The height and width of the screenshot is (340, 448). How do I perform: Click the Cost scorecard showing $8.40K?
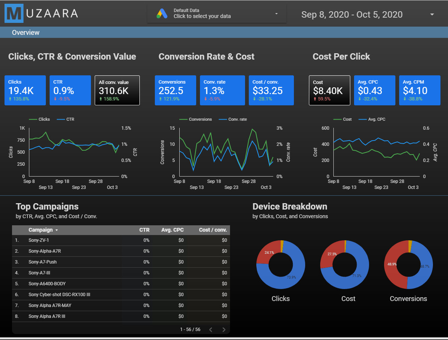[330, 90]
